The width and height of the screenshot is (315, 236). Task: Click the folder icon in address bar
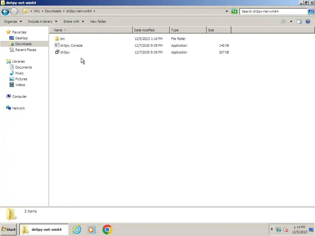[x=26, y=11]
